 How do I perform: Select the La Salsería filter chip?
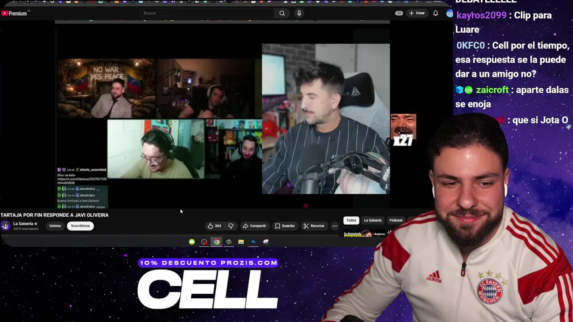coord(372,220)
